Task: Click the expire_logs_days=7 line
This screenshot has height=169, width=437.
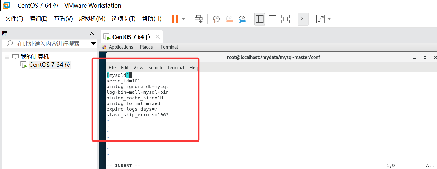Action: tap(132, 109)
